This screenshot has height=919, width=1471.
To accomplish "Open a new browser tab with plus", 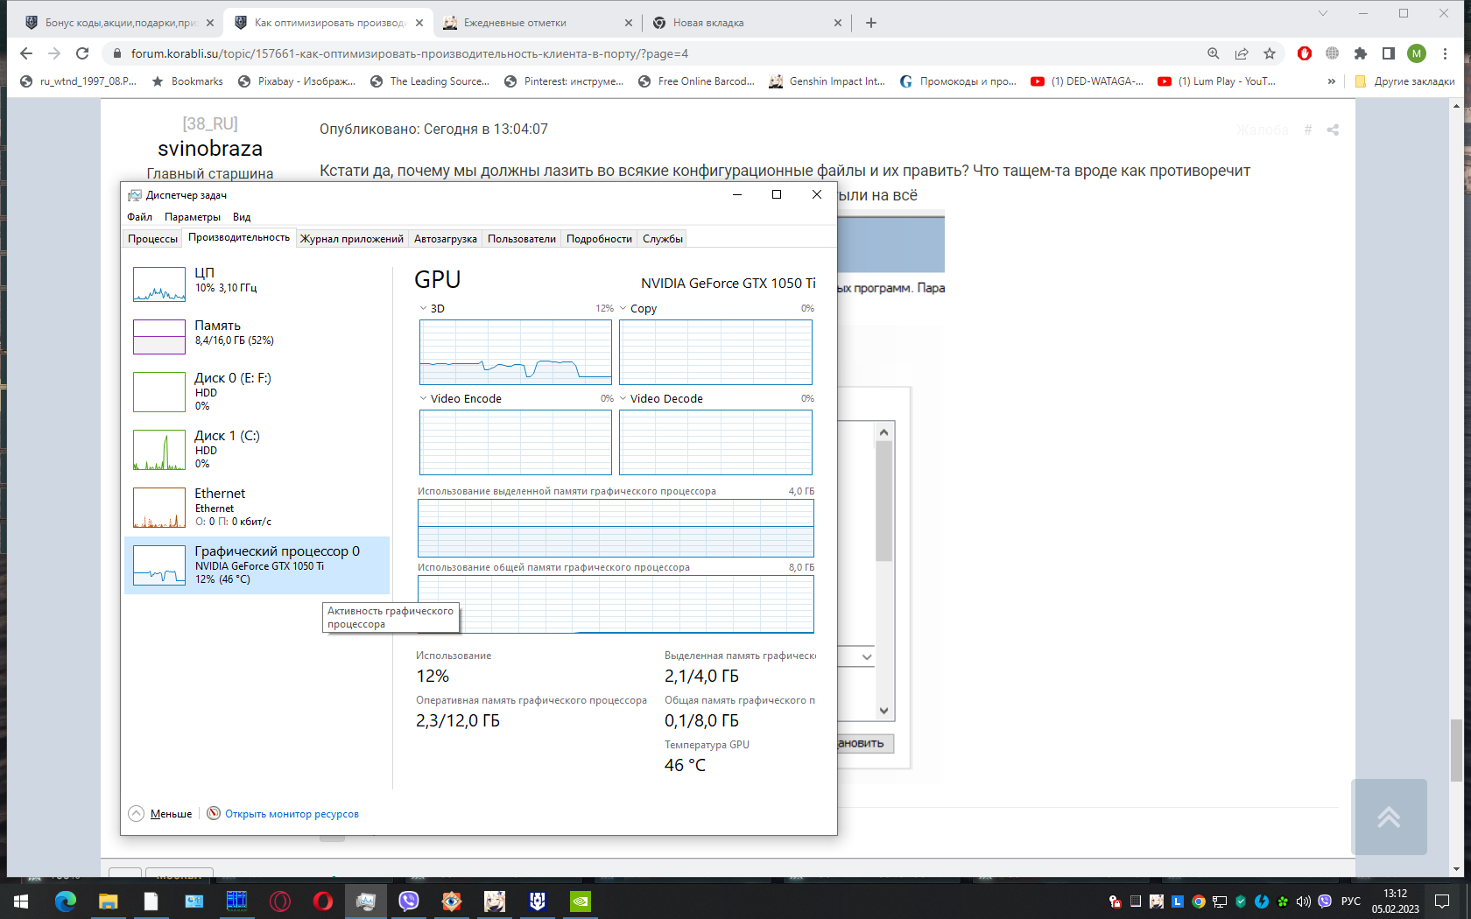I will tap(870, 23).
